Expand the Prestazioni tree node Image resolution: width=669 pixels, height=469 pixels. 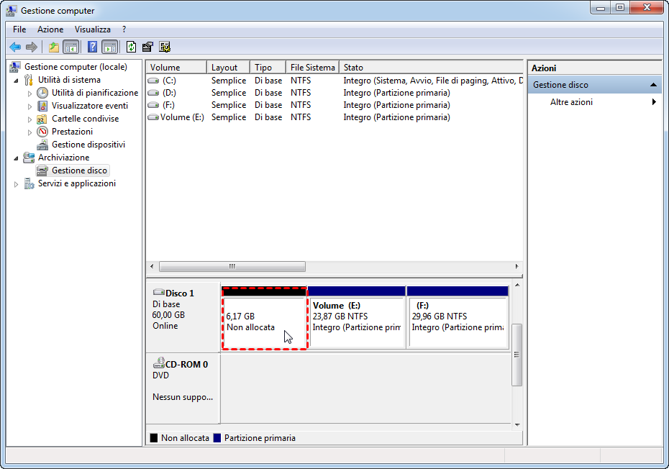[x=29, y=132]
